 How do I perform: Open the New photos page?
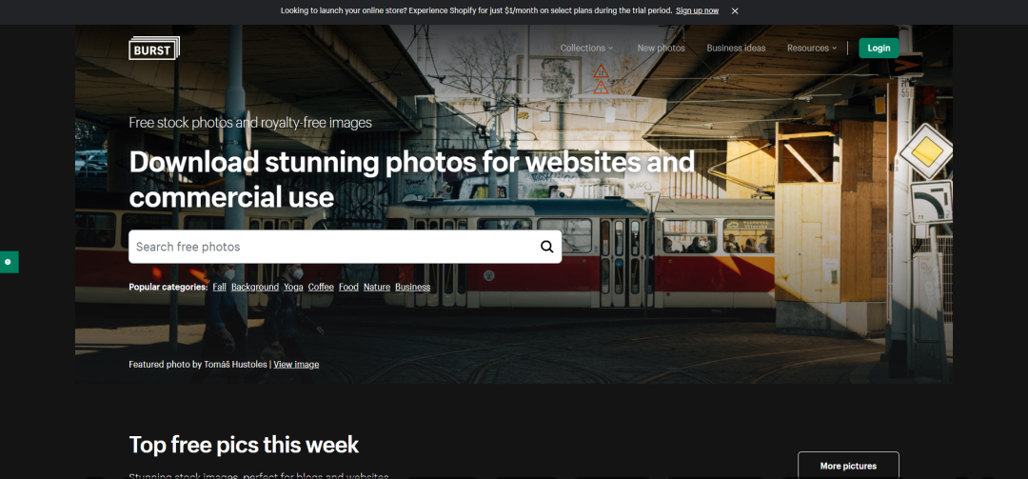[x=661, y=48]
